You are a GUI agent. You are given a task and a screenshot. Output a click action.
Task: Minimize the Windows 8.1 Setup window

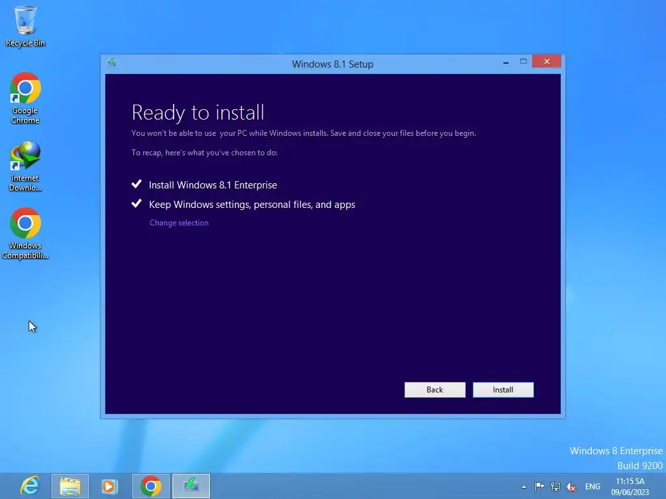tap(506, 62)
